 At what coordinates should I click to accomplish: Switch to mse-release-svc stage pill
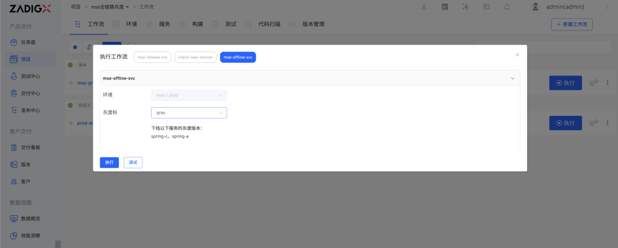click(x=153, y=57)
